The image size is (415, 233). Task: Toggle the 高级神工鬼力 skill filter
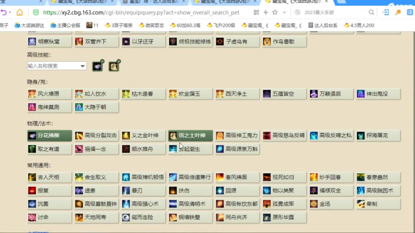(237, 136)
